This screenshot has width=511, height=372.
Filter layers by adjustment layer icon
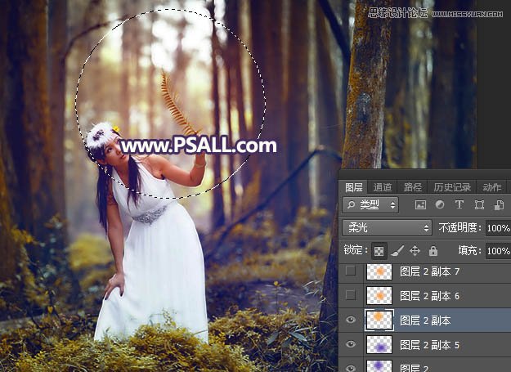click(x=440, y=204)
